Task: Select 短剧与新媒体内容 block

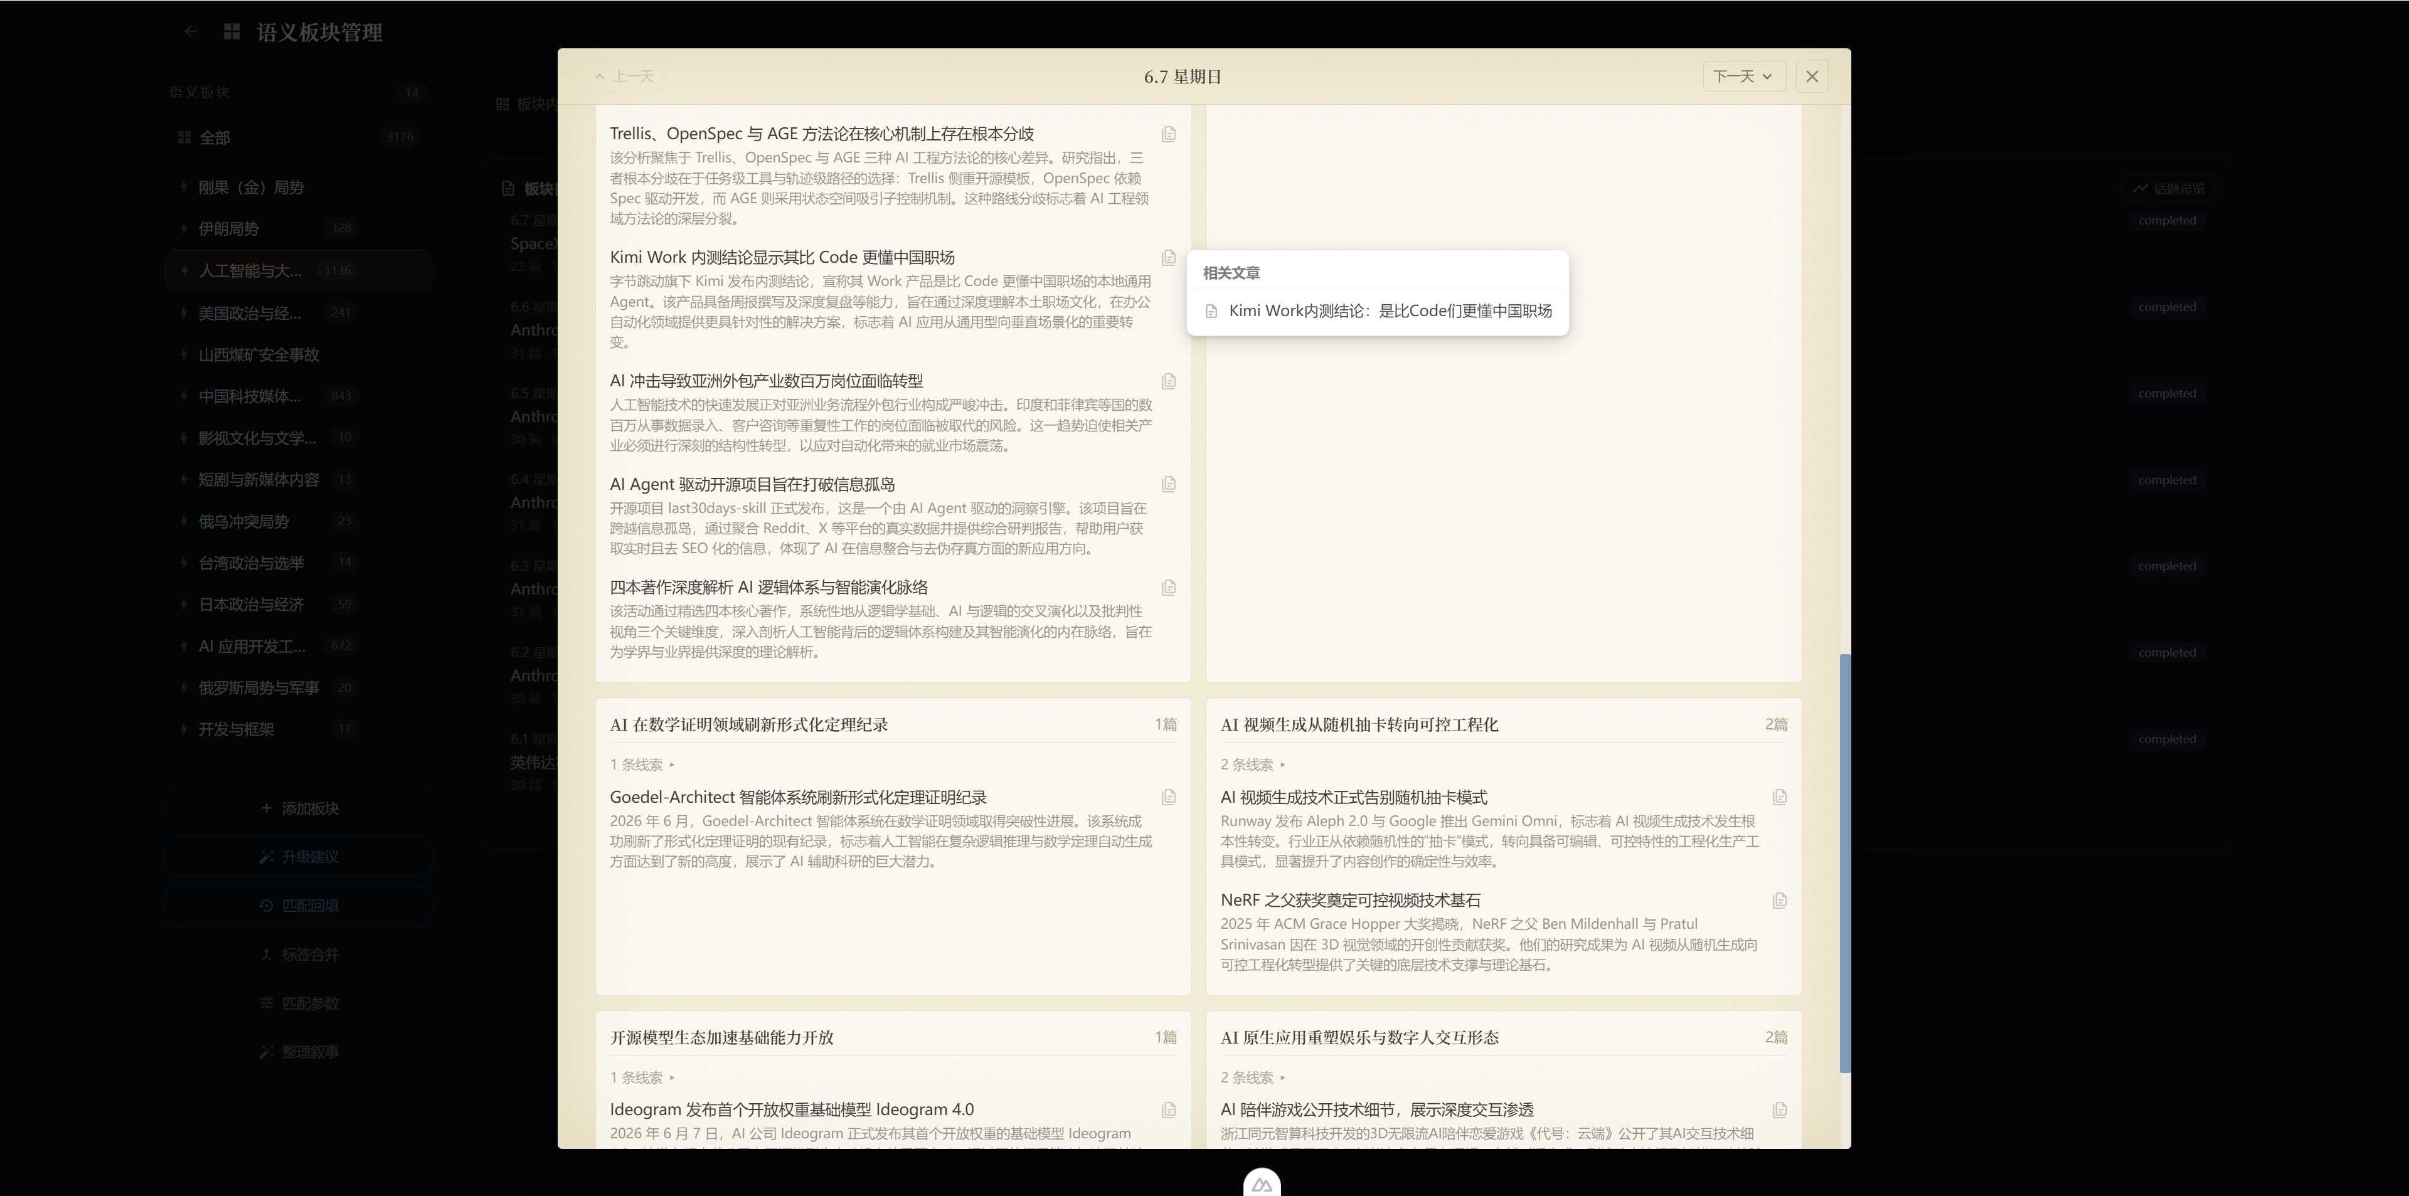Action: click(x=299, y=479)
